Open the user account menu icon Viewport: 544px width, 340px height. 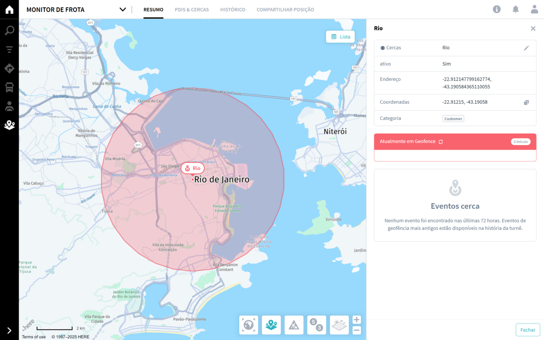[534, 9]
